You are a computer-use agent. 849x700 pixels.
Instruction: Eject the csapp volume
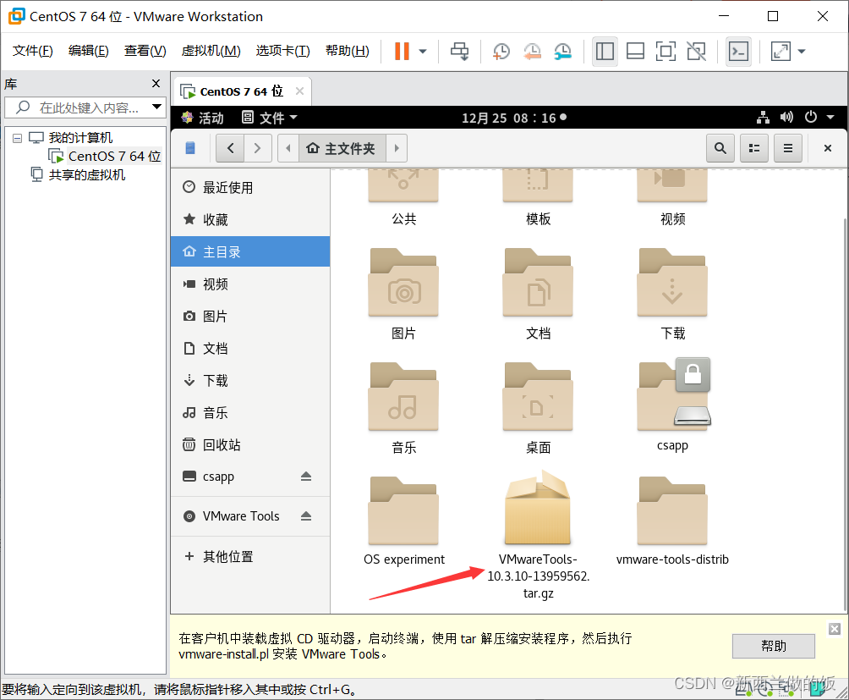(x=306, y=477)
